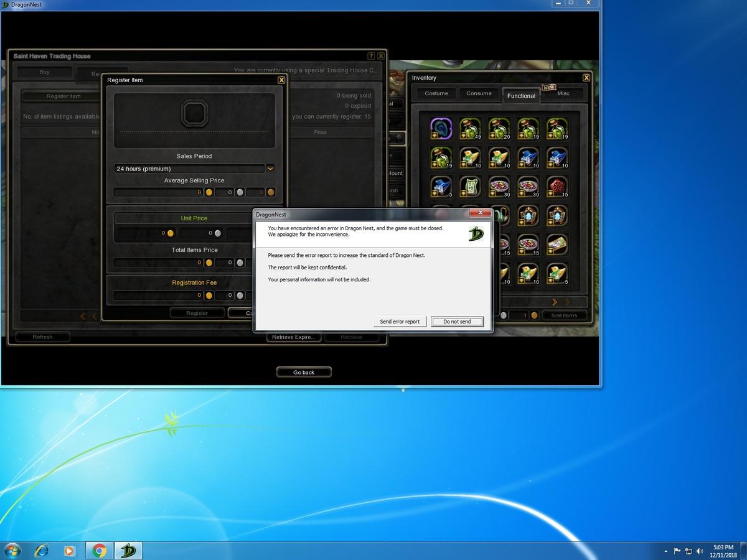Click the Retrieve Expire... button
Image resolution: width=747 pixels, height=560 pixels.
(294, 337)
